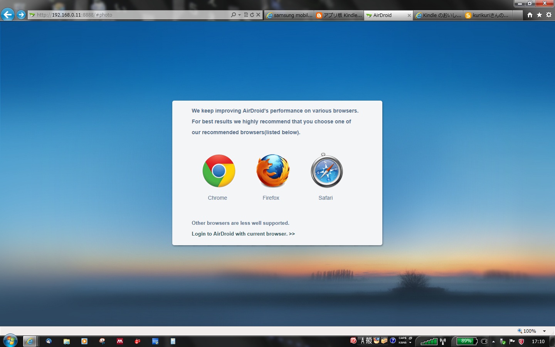Open Windows Explorer folder on taskbar

pyautogui.click(x=67, y=341)
